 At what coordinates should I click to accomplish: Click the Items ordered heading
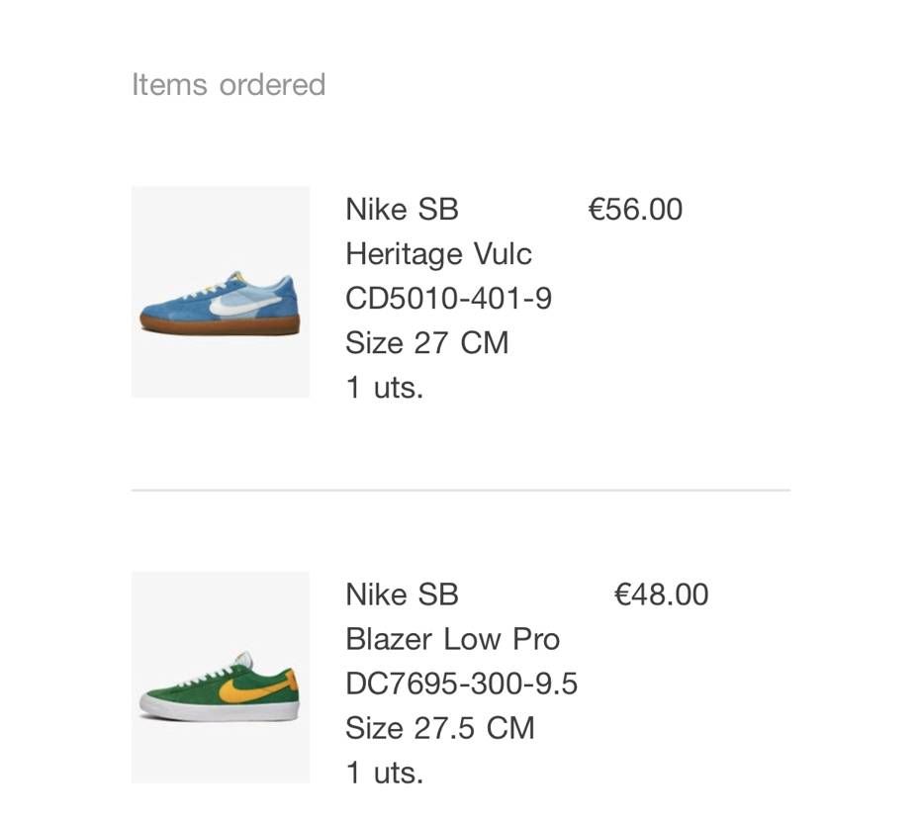point(229,85)
